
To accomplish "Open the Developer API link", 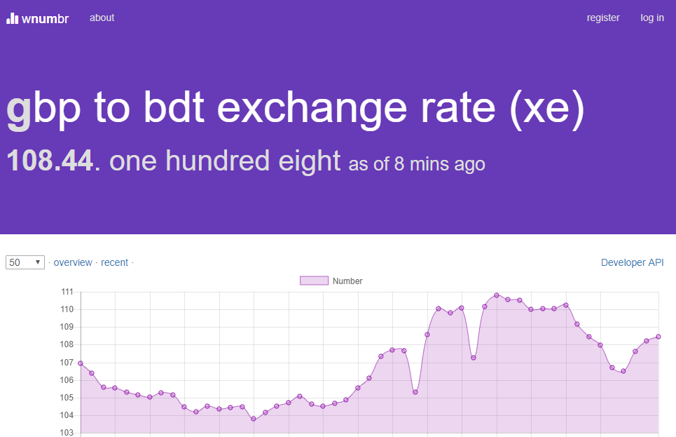I will pos(632,262).
